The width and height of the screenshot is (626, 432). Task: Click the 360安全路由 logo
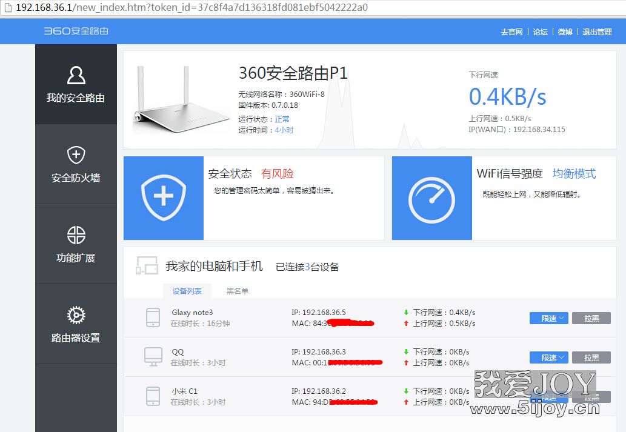coord(76,31)
